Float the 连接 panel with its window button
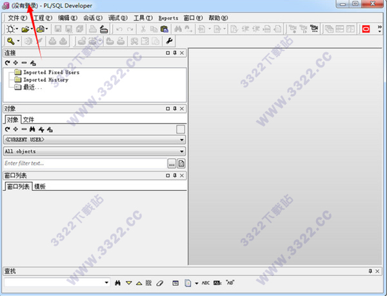Screen dimensions: 387x296 168,53
